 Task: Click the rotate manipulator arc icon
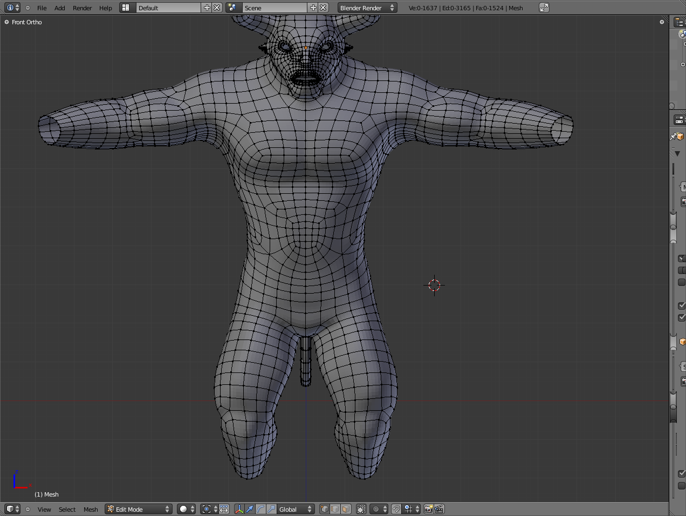(x=260, y=509)
